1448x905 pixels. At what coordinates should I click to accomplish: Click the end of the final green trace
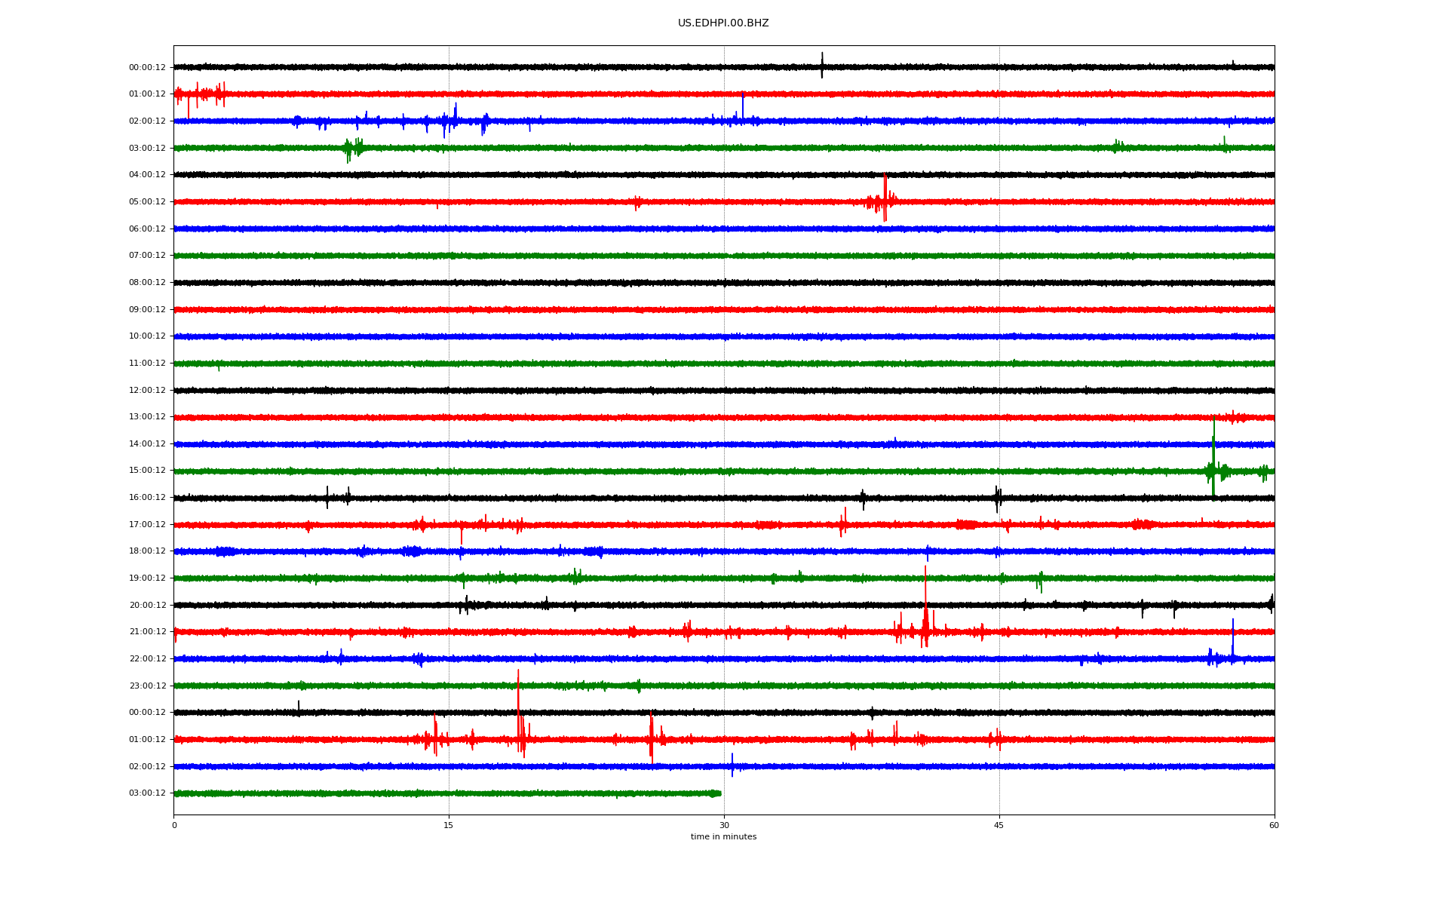719,793
